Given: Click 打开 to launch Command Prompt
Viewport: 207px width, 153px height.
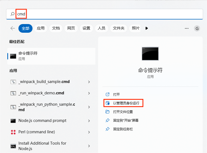Looking at the screenshot, I should [x=117, y=94].
